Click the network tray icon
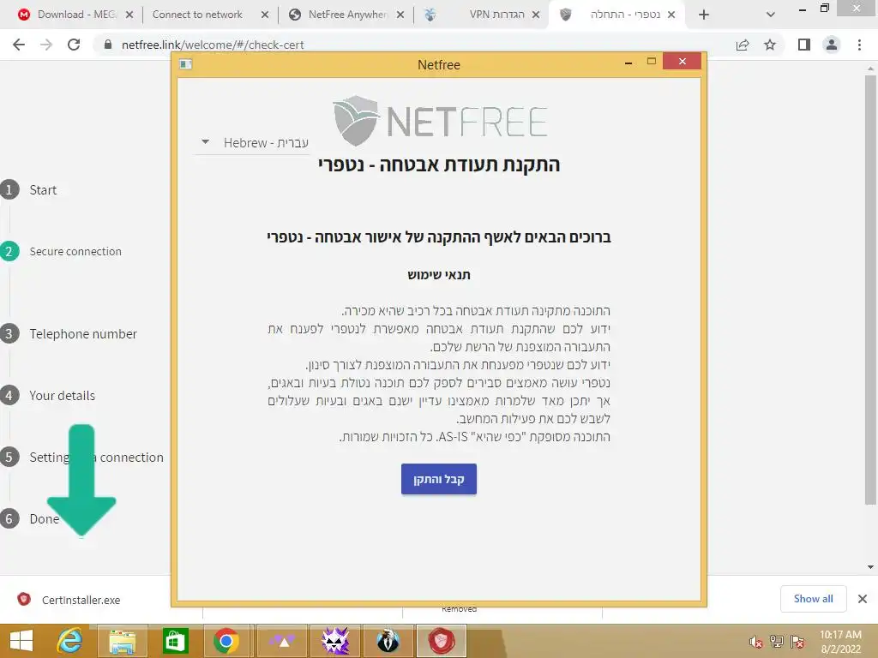 pyautogui.click(x=777, y=642)
